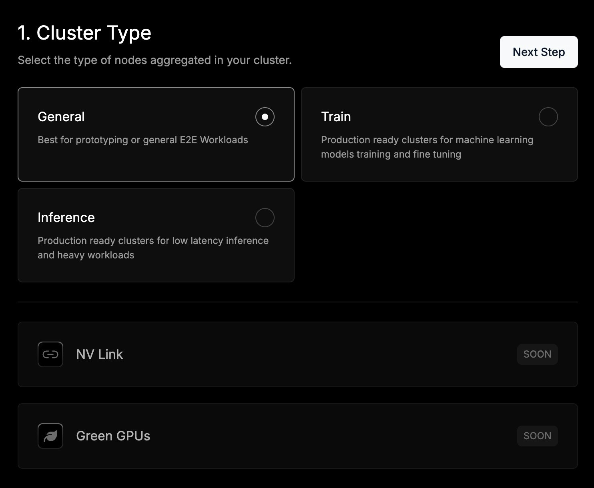Click the Inference card's low latency description
Screen dimensions: 594x488
tap(153, 248)
